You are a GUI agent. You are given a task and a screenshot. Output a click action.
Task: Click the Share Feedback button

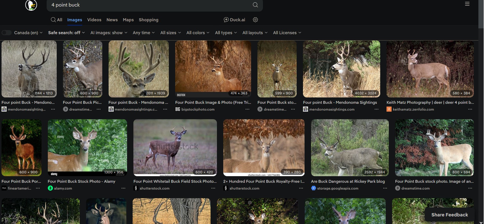[450, 215]
